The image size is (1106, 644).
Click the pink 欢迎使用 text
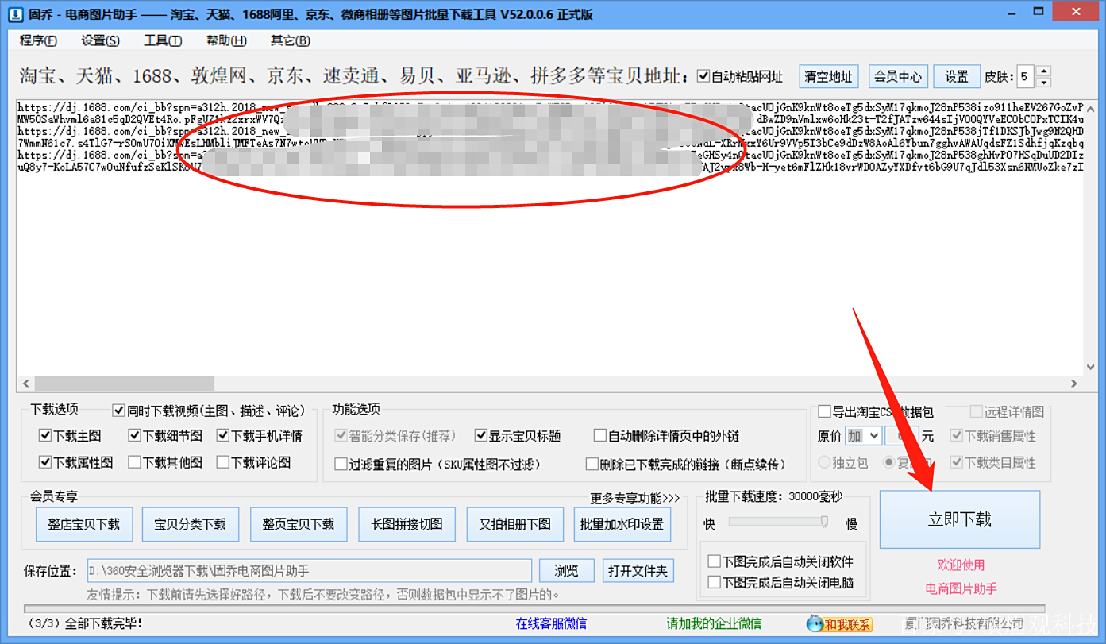point(961,565)
